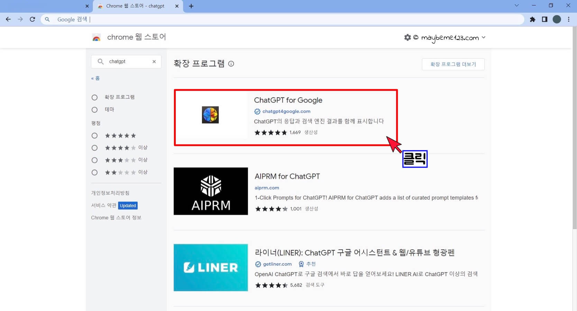The height and width of the screenshot is (311, 577).
Task: Click verified badge beside getliner.com
Action: tap(258, 264)
